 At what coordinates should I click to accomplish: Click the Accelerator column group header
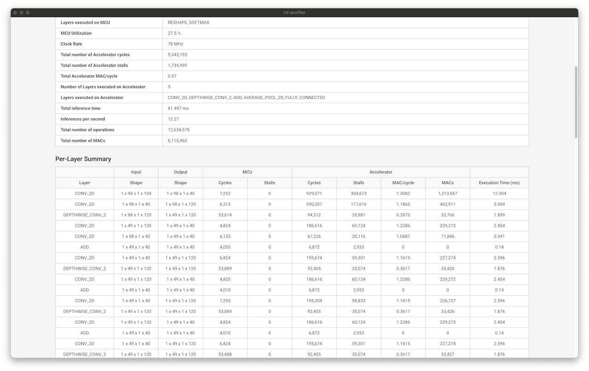coord(381,172)
